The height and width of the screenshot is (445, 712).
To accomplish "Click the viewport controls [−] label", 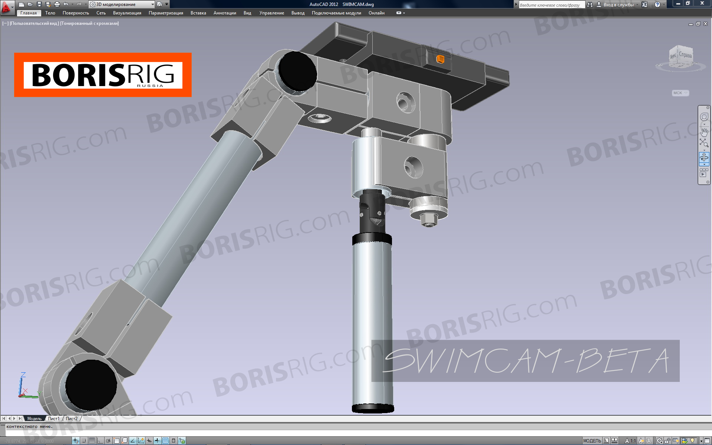I will 5,23.
